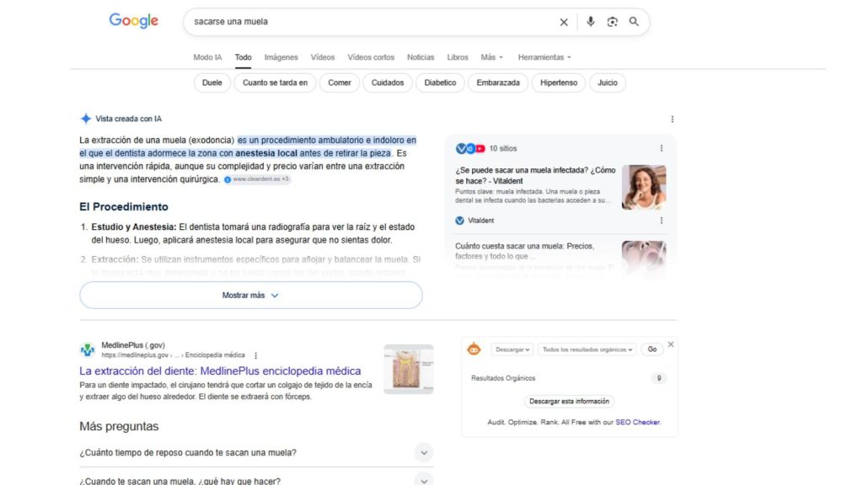
Task: Expand '¿Cuánto tiempo de reposo' question
Action: click(256, 452)
